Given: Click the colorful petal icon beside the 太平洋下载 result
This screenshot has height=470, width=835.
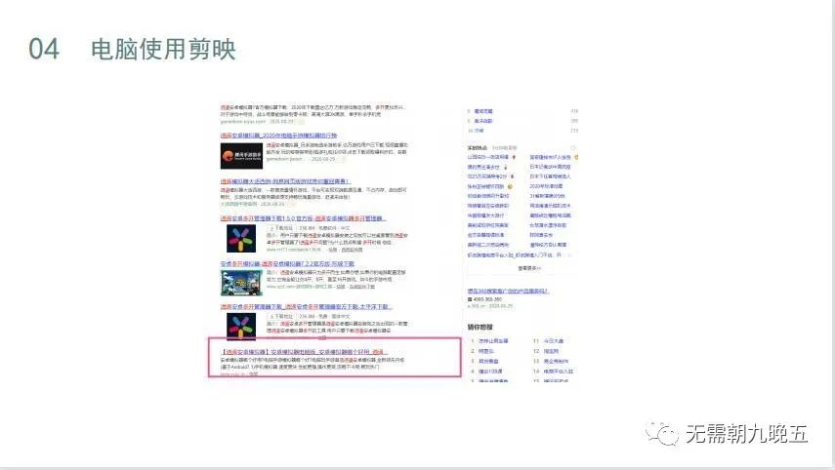Looking at the screenshot, I should 241,326.
